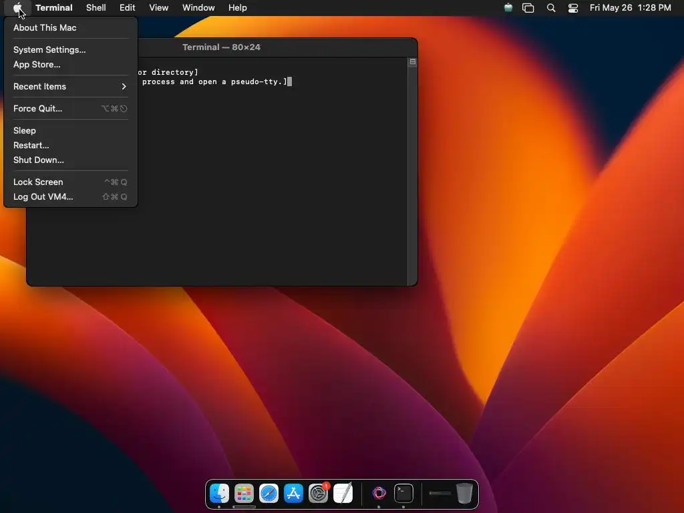Viewport: 684px width, 513px height.
Task: Launch Safari from the Dock
Action: pyautogui.click(x=269, y=494)
